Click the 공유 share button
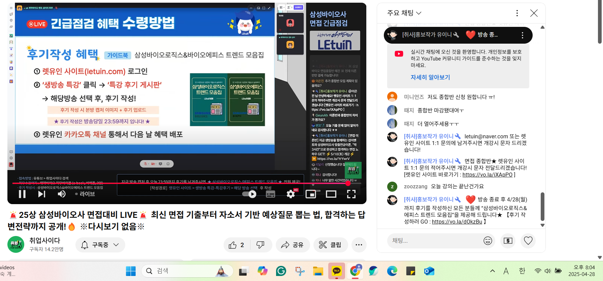The height and width of the screenshot is (281, 603). [293, 245]
